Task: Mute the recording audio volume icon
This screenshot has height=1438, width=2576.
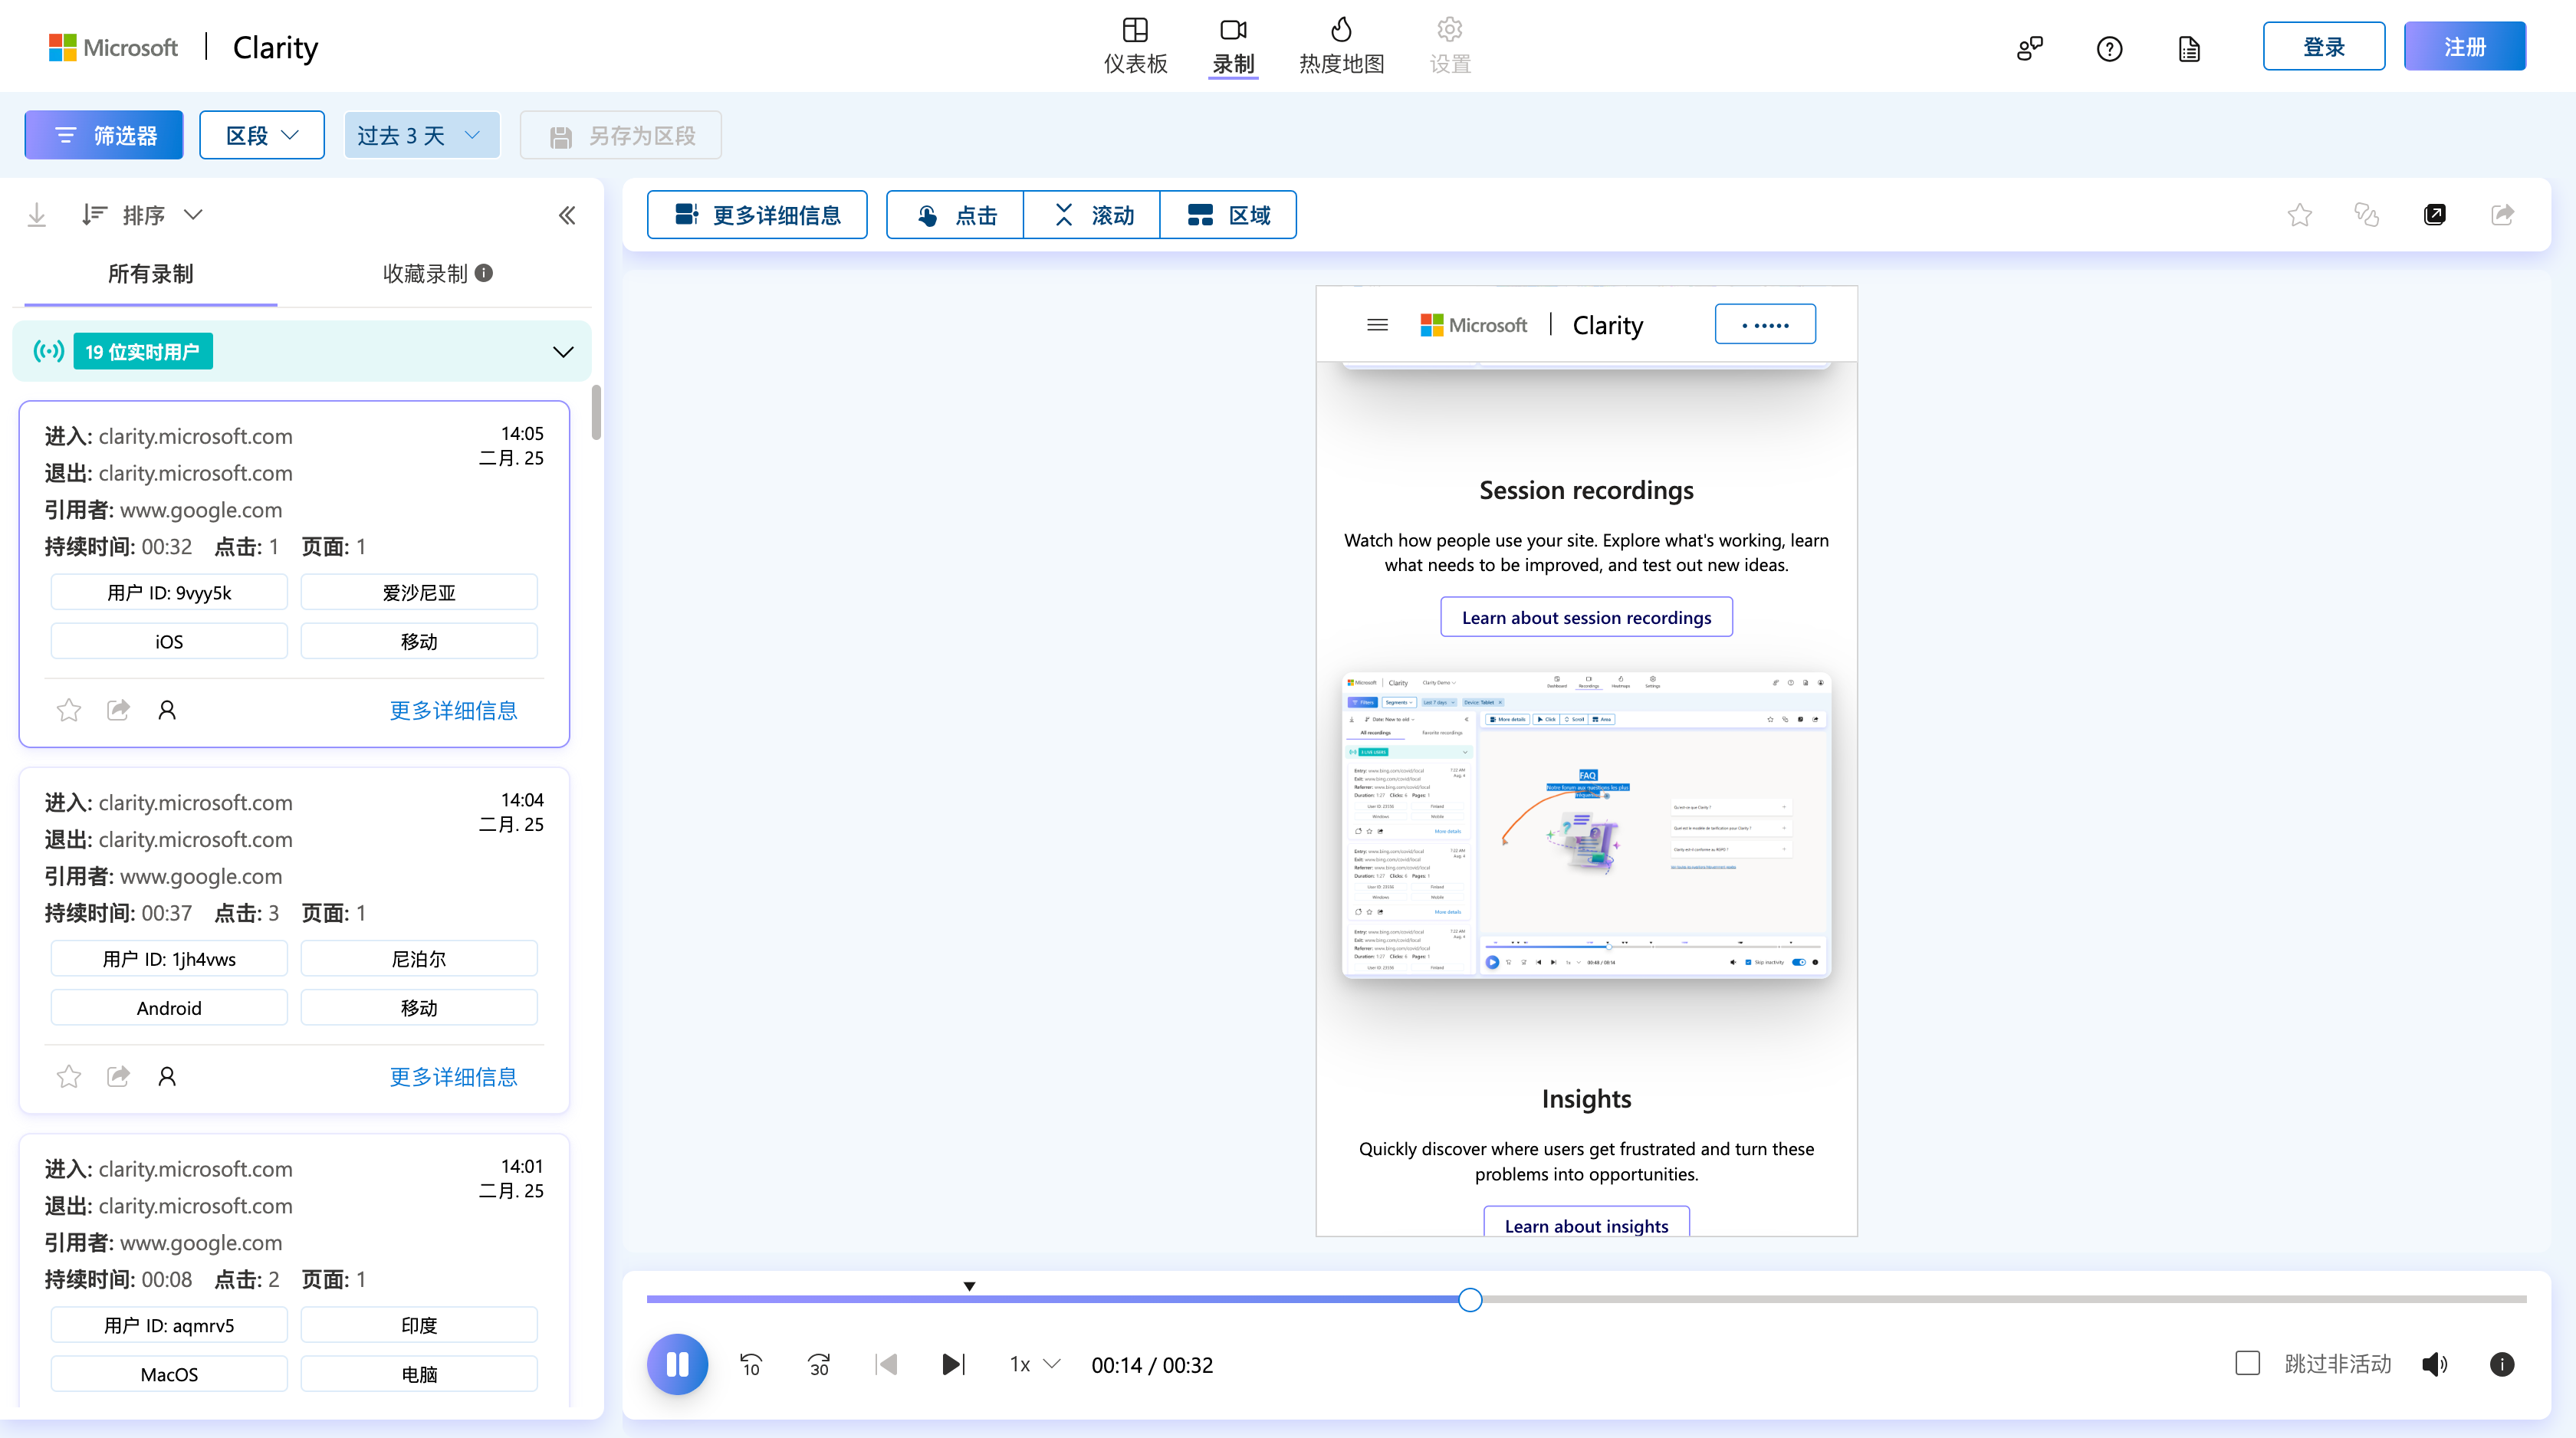Action: [x=2435, y=1364]
